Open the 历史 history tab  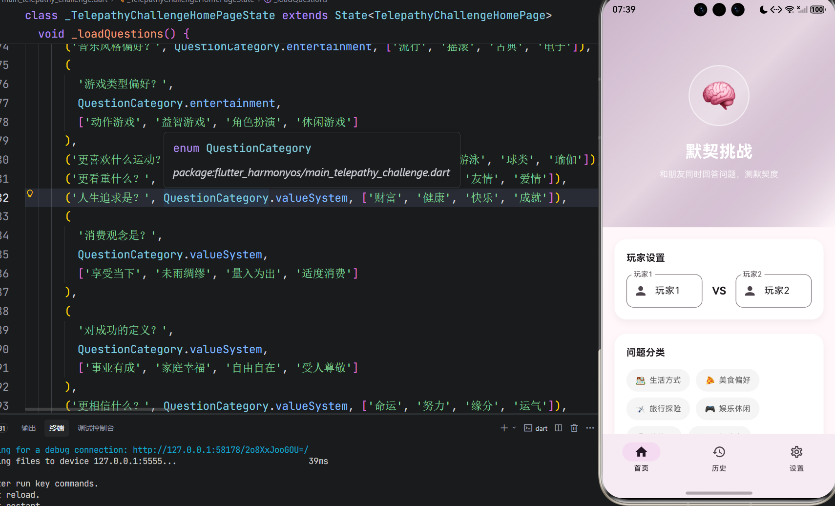(719, 458)
